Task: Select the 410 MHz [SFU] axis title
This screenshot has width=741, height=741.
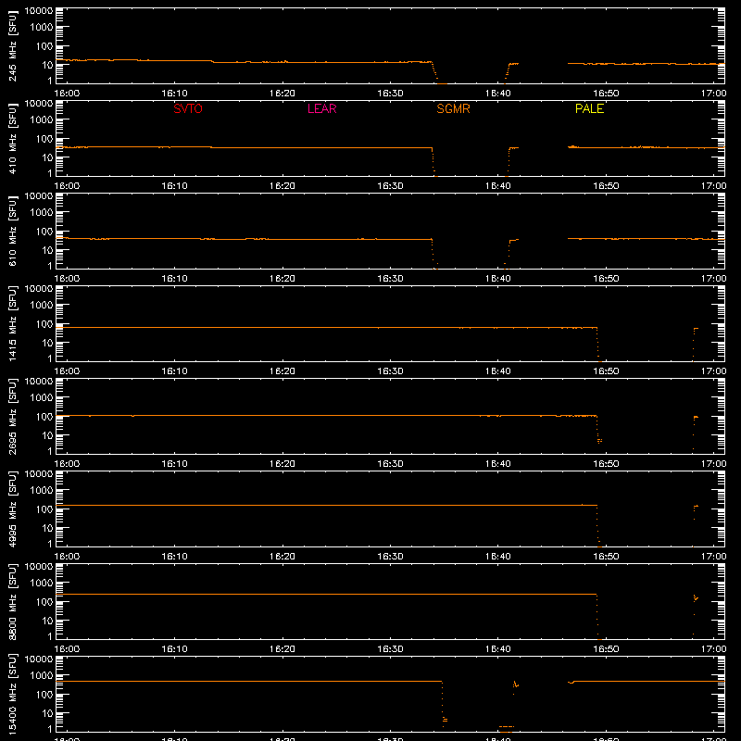Action: coord(13,139)
